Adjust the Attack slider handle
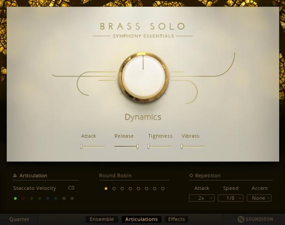The image size is (285, 225). [x=81, y=146]
